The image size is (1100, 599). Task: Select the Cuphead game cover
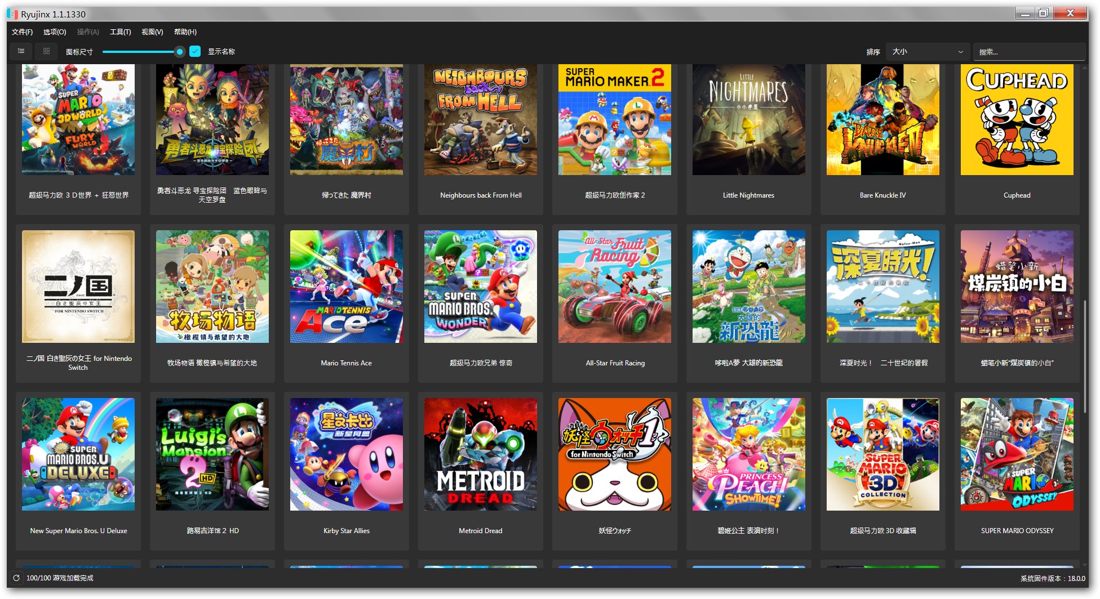point(1017,119)
